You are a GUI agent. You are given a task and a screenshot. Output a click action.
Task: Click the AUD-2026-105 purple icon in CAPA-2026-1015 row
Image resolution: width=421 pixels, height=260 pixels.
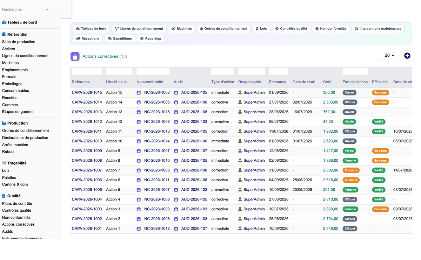(x=176, y=93)
